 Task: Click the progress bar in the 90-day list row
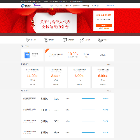(x=88, y=121)
